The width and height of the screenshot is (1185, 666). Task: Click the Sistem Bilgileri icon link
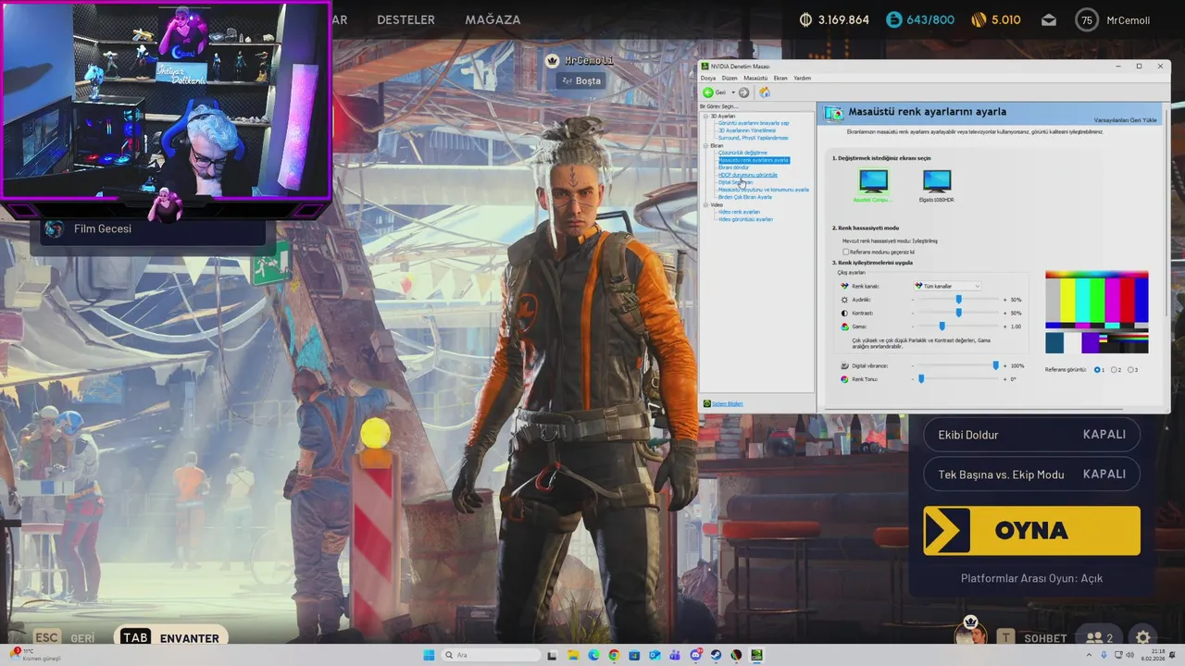tap(707, 403)
